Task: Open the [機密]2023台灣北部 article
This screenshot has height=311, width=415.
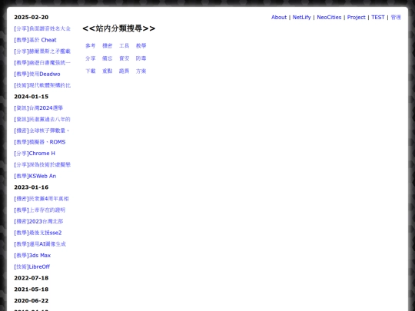Action: pos(38,221)
